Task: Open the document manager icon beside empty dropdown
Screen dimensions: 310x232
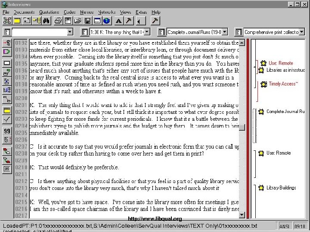Action: click(7, 32)
